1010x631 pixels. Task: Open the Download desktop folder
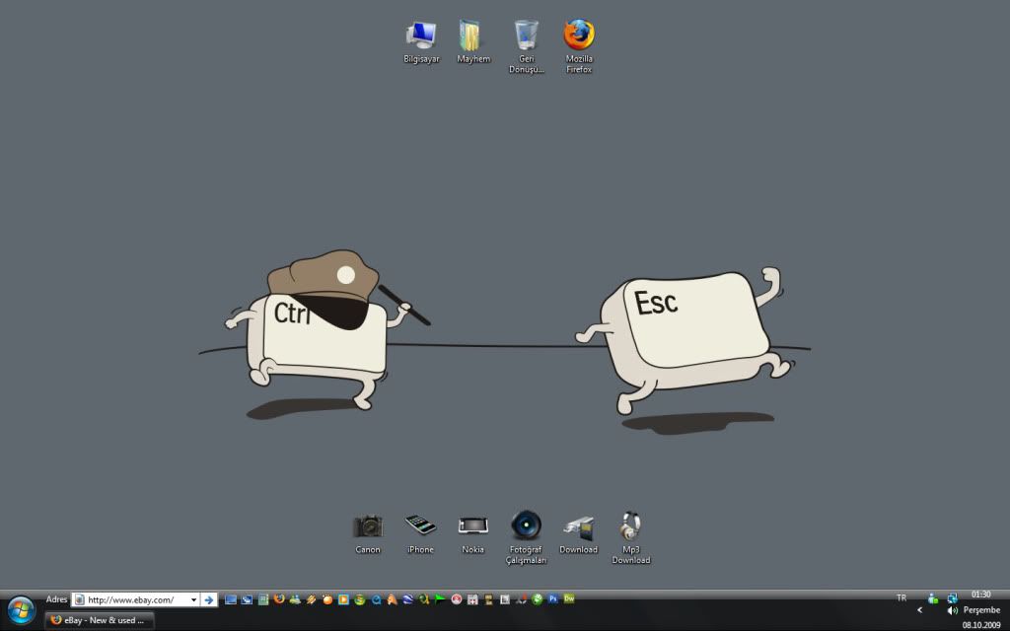click(578, 526)
